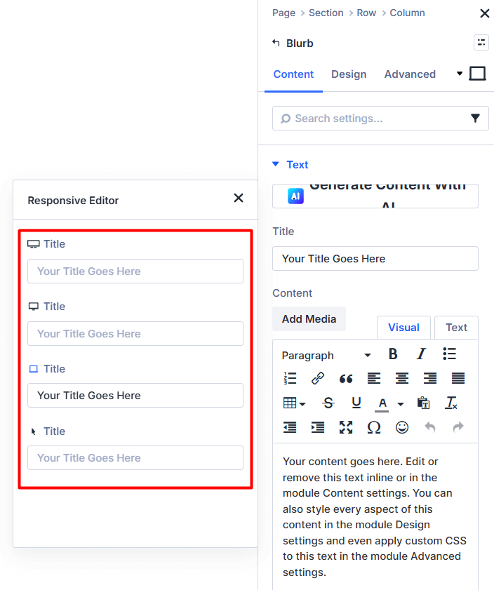Insert a special character (Omega)

374,427
